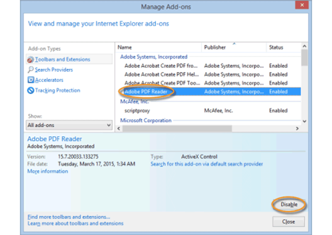Click the Tracking Protection icon
Image resolution: width=332 pixels, height=235 pixels.
30,90
